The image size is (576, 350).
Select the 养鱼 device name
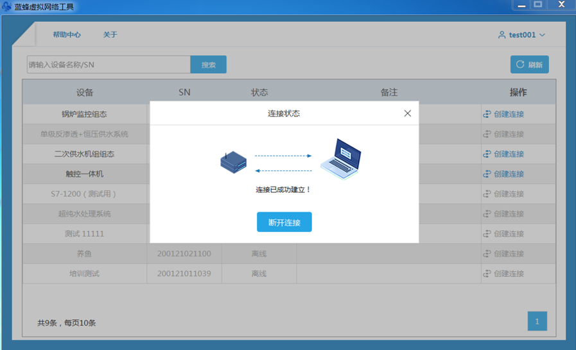click(x=84, y=253)
